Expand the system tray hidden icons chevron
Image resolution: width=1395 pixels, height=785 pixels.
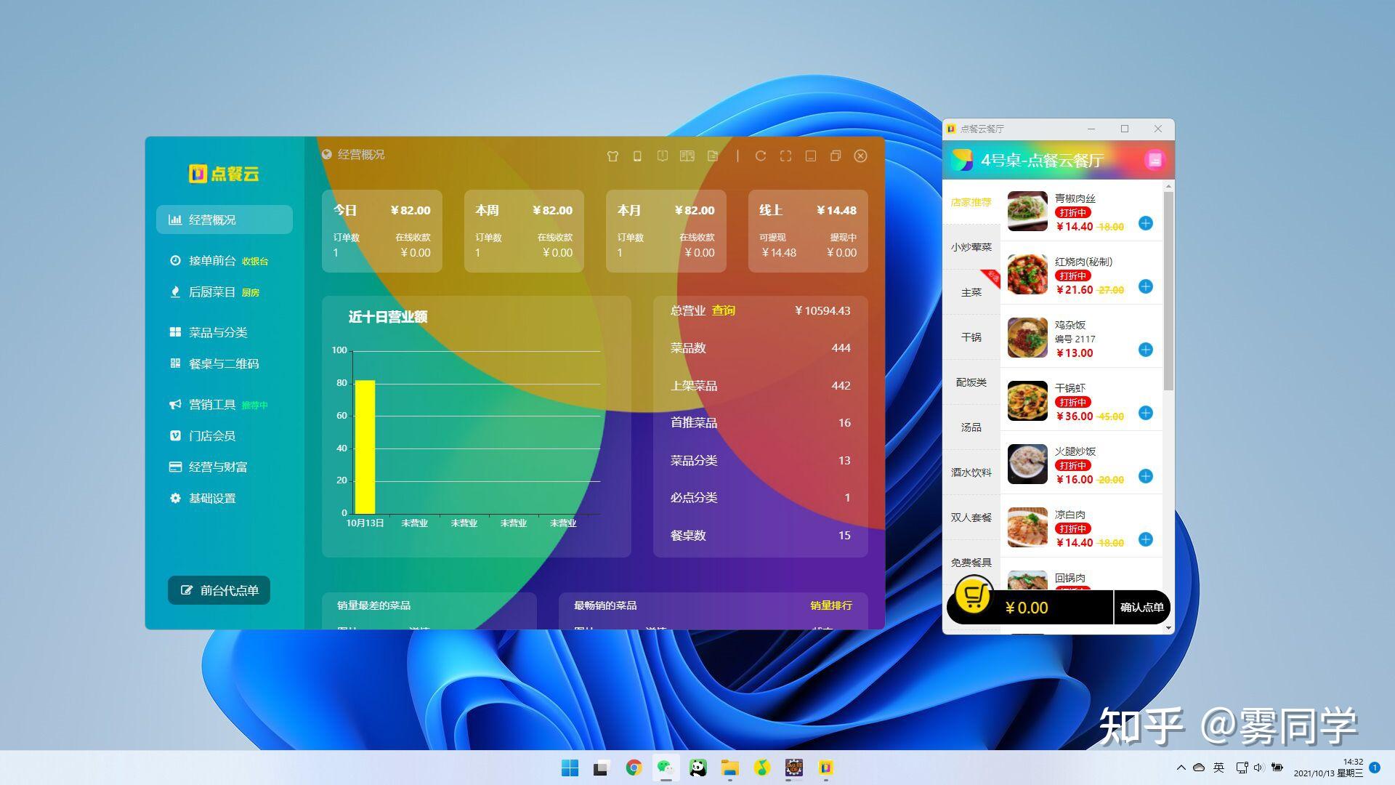coord(1181,768)
